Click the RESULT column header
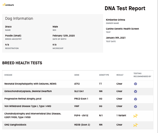158x133 pixels. [120, 75]
